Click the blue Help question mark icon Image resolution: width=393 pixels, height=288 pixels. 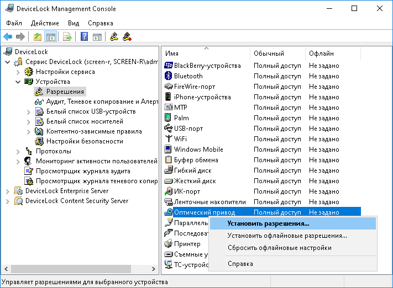pyautogui.click(x=84, y=37)
